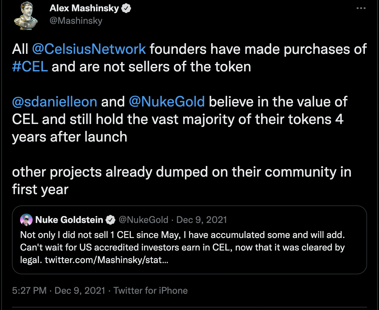This screenshot has width=379, height=310.
Task: Click the Nuke Goldstein name in quoted tweet
Action: tap(69, 220)
